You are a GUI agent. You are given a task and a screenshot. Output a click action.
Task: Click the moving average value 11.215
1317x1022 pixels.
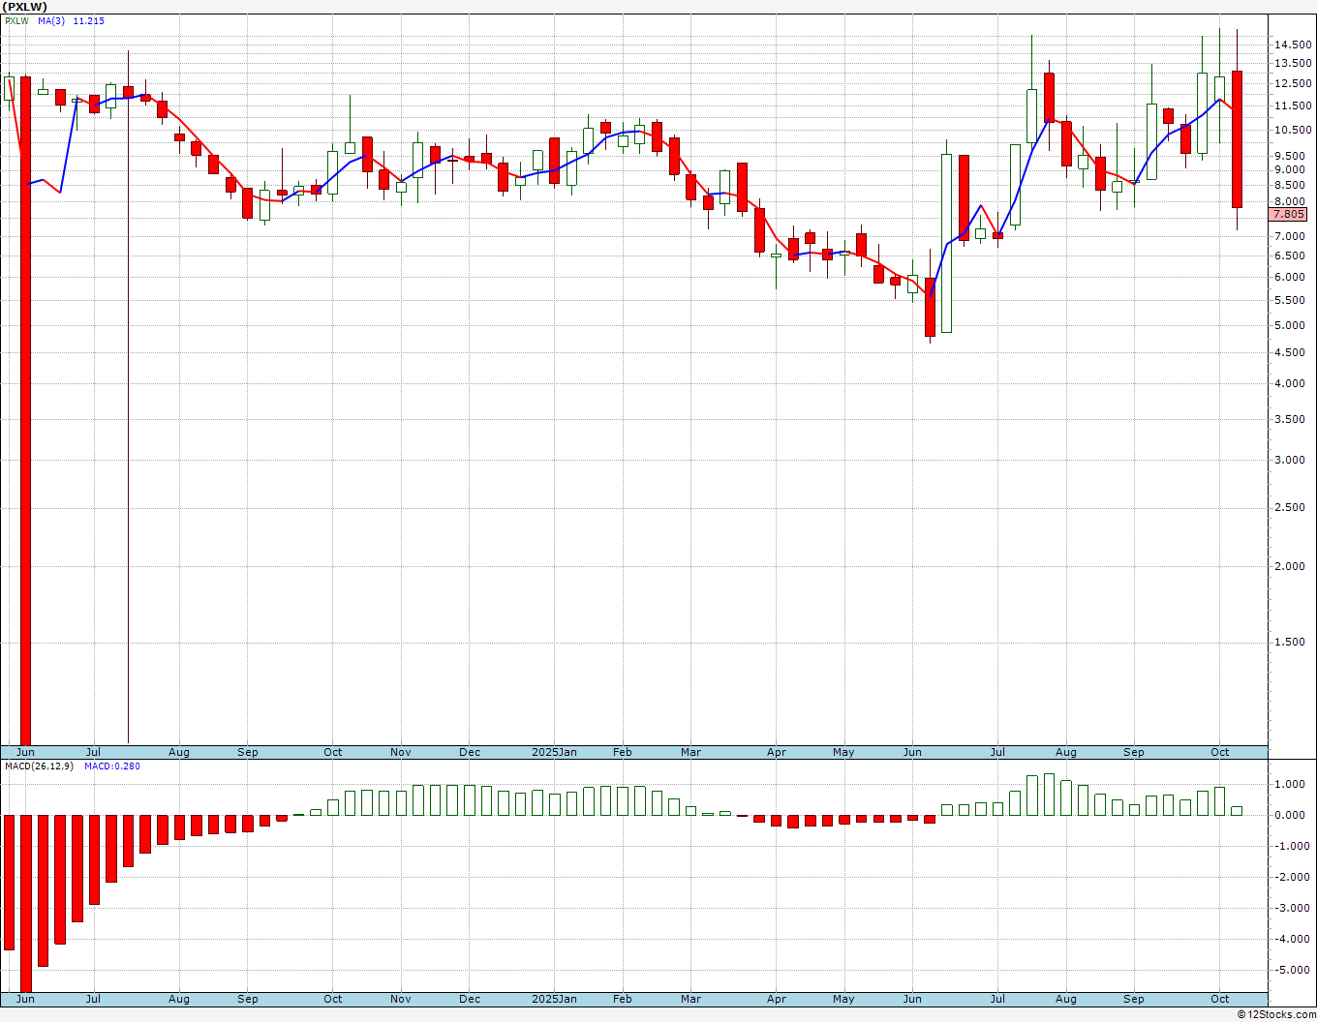point(89,21)
